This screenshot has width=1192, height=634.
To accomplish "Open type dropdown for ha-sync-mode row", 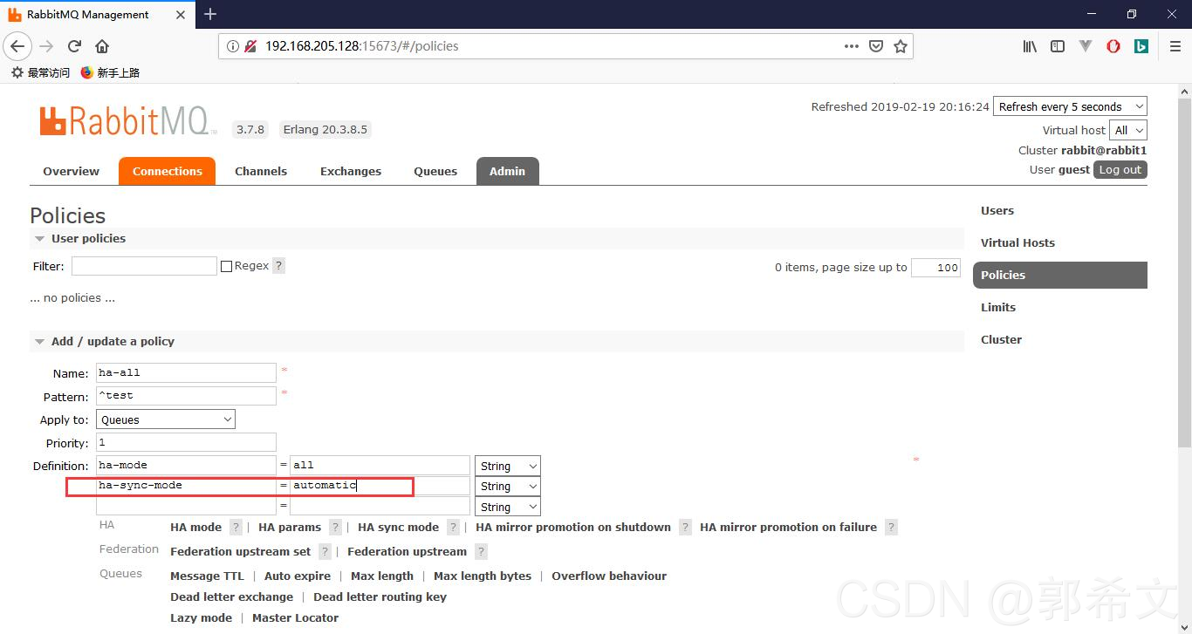I will pos(508,486).
